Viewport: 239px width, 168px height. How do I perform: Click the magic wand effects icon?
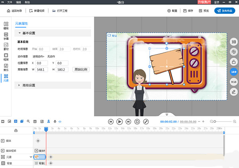pos(28,121)
